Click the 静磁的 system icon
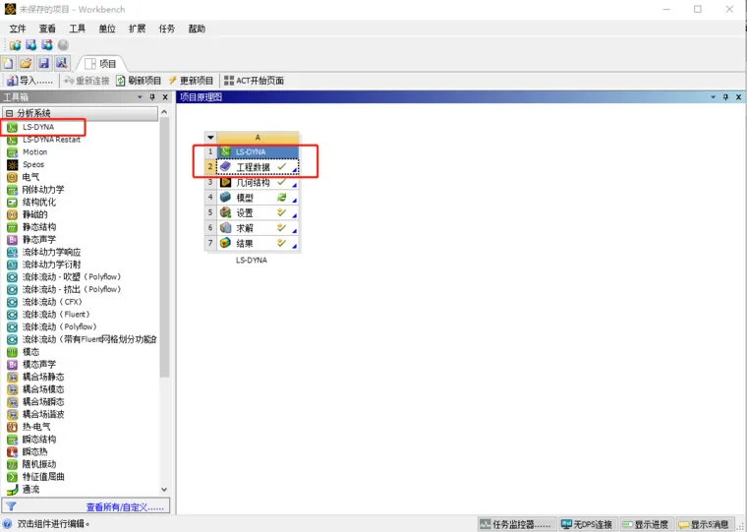Image resolution: width=747 pixels, height=532 pixels. coord(13,214)
